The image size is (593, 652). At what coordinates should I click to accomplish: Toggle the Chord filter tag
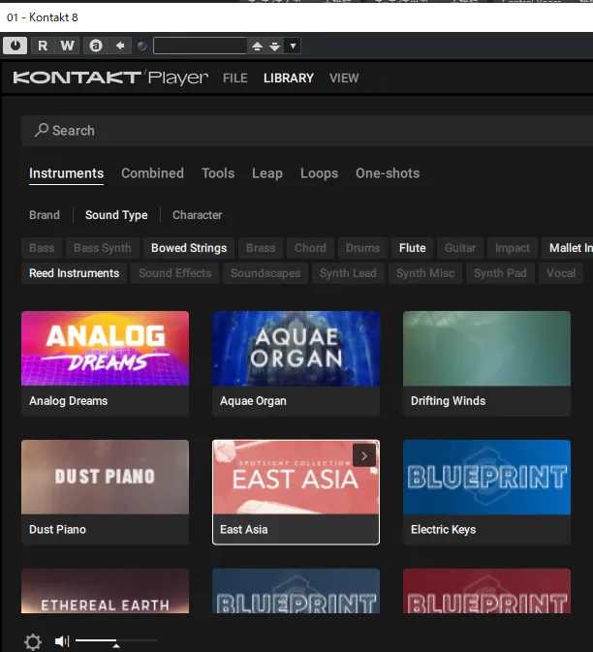click(310, 248)
